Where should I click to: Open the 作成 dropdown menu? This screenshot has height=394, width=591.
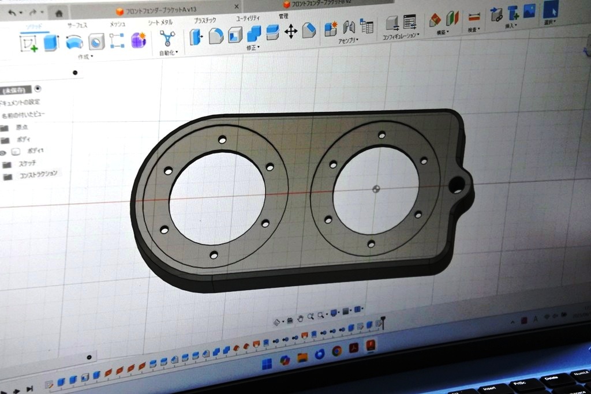click(85, 57)
